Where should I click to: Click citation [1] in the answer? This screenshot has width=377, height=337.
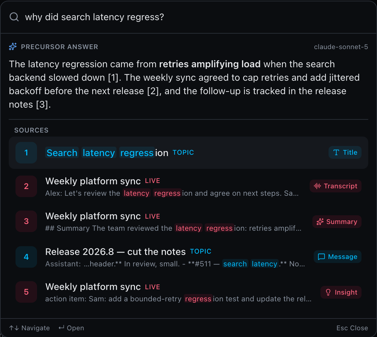(113, 78)
